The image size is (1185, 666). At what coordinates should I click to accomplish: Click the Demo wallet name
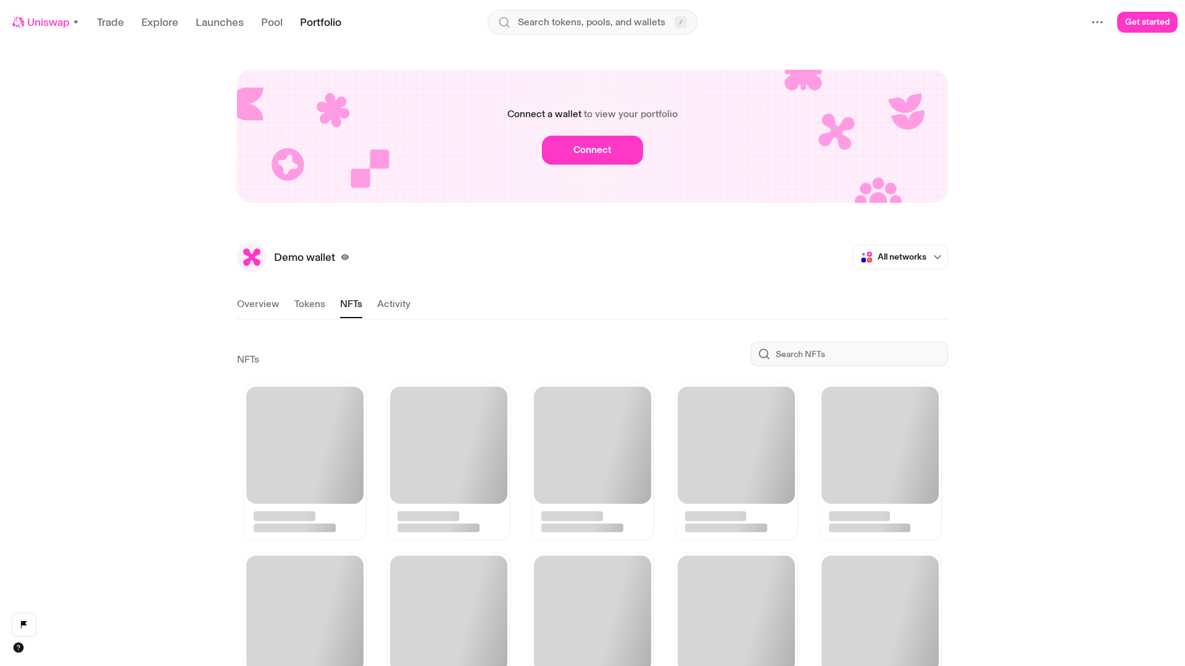click(x=304, y=257)
